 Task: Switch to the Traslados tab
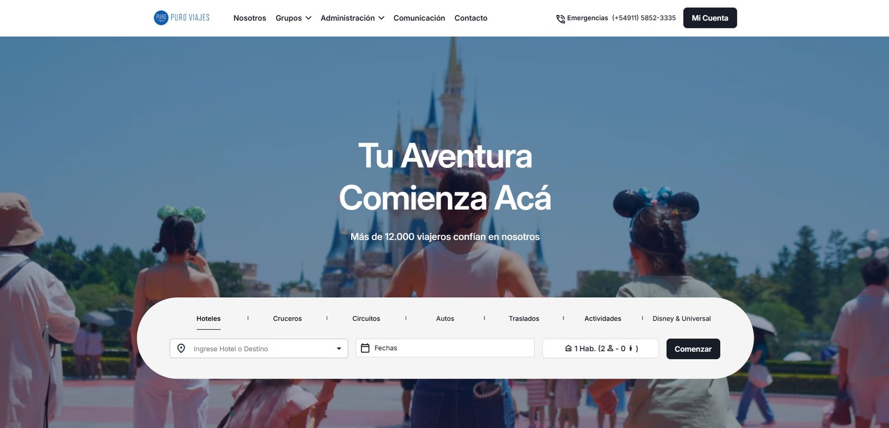[x=524, y=318]
